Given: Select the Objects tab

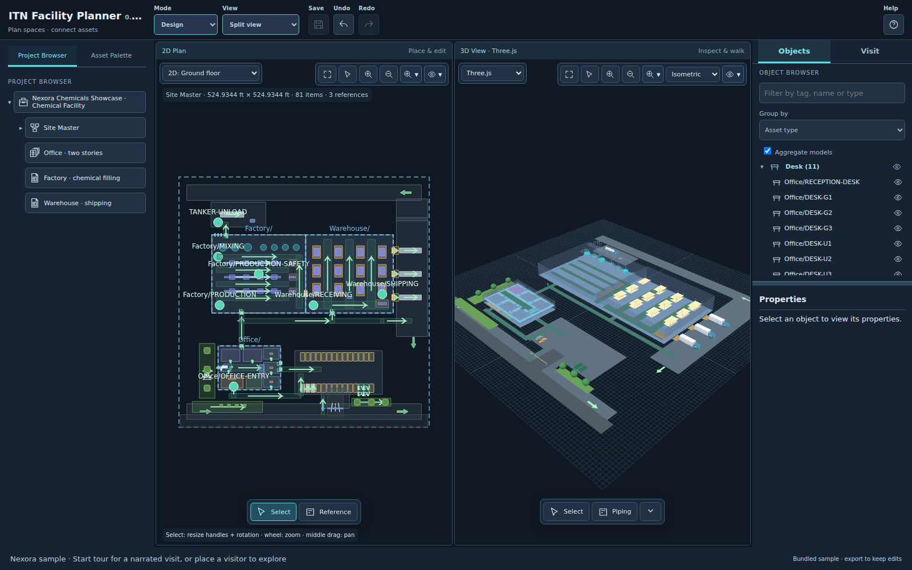Looking at the screenshot, I should click(x=794, y=51).
